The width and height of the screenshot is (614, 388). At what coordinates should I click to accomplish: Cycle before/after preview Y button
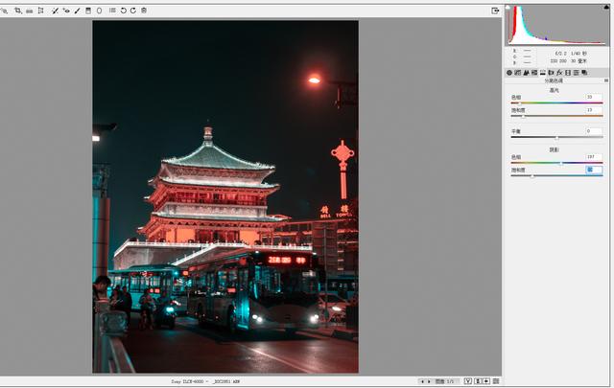(x=468, y=381)
